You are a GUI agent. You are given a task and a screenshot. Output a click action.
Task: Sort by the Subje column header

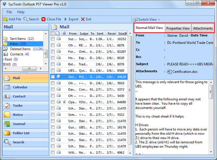pos(84,34)
